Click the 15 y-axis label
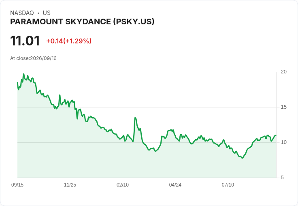The width and height of the screenshot is (298, 206). click(283, 107)
